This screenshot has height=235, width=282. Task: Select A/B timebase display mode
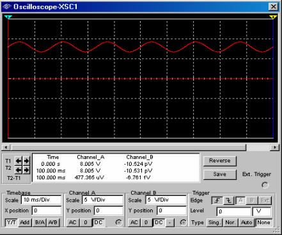pyautogui.click(x=53, y=222)
